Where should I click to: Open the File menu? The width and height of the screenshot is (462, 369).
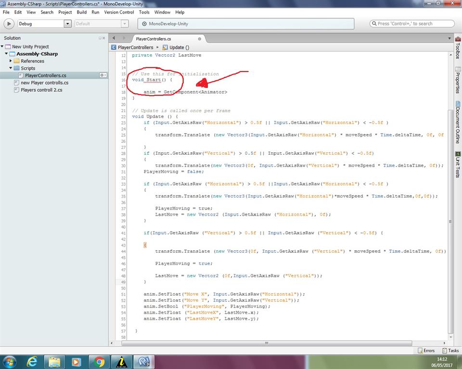[x=6, y=12]
